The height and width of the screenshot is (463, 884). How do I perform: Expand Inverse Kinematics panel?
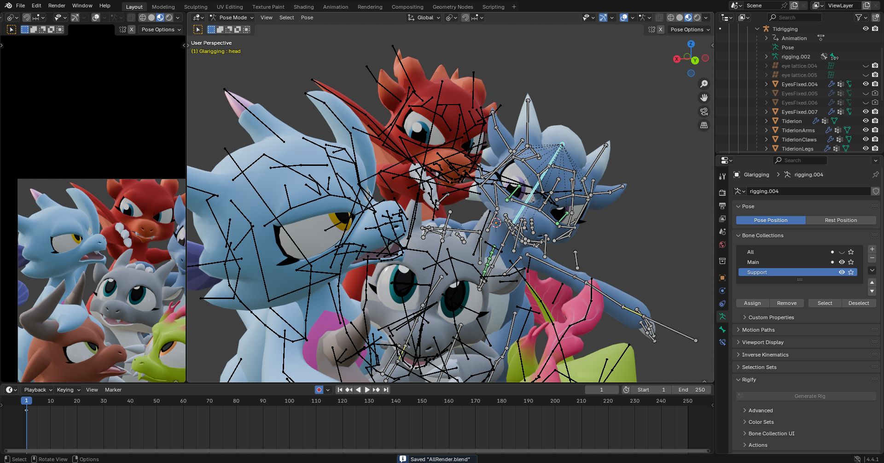point(765,355)
